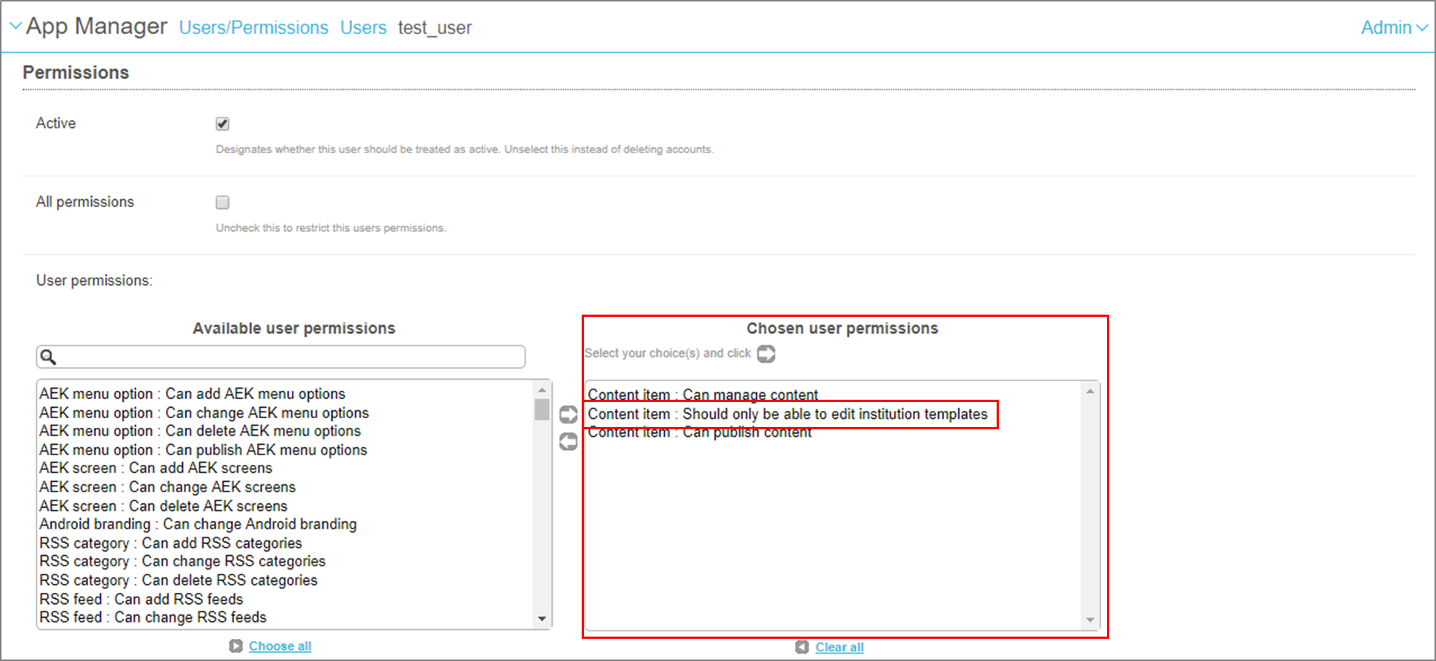The image size is (1436, 661).
Task: Click the available list scrollbar thumb
Action: coord(542,409)
